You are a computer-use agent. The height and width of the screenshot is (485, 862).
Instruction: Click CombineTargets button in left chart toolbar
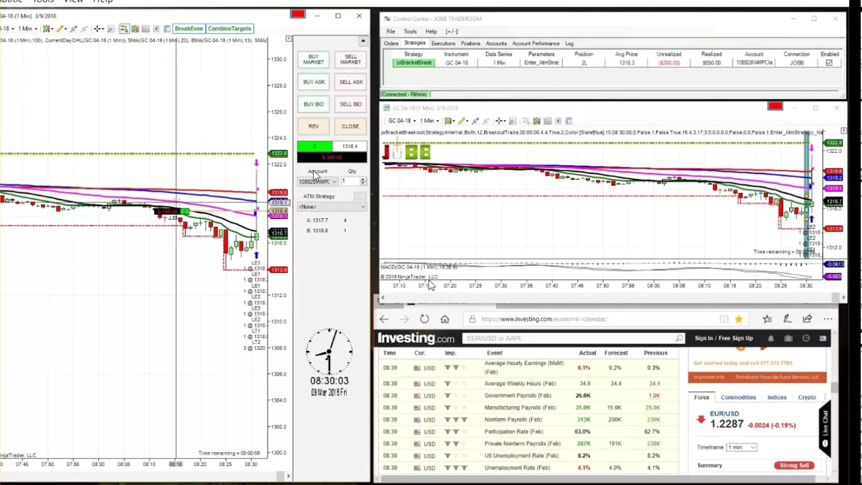(230, 28)
